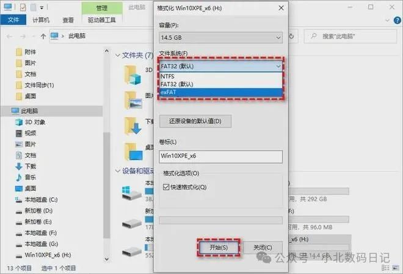Maximize the Explorer window
This screenshot has width=403, height=274.
pyautogui.click(x=371, y=7)
